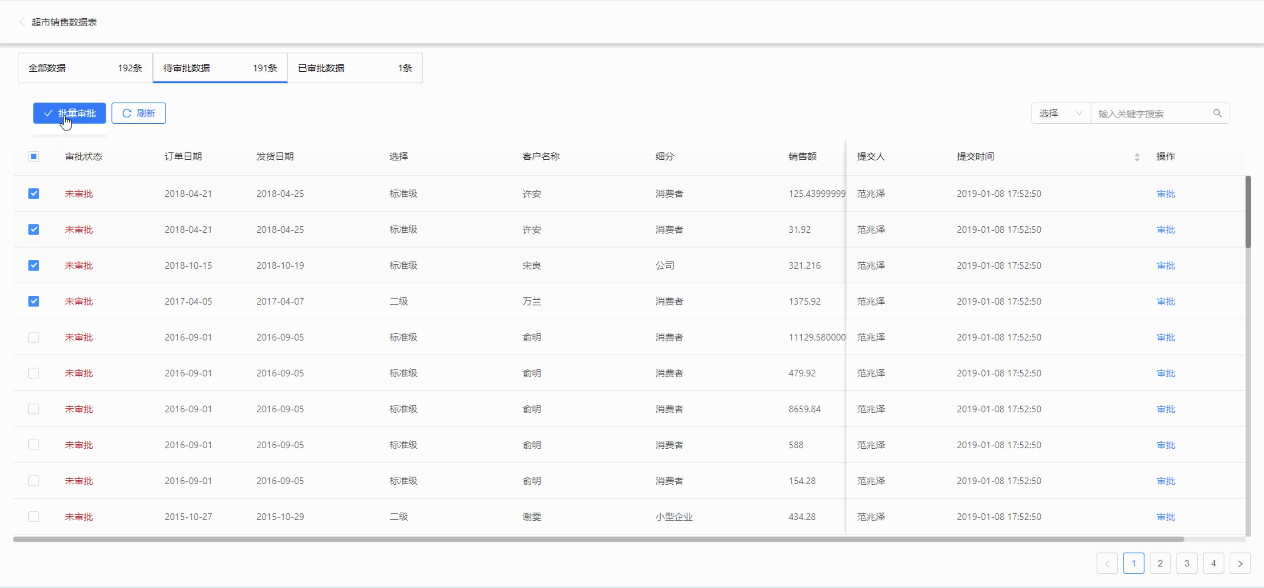Toggle the select-all header checkbox
Screen dimensions: 1264x588
[34, 157]
